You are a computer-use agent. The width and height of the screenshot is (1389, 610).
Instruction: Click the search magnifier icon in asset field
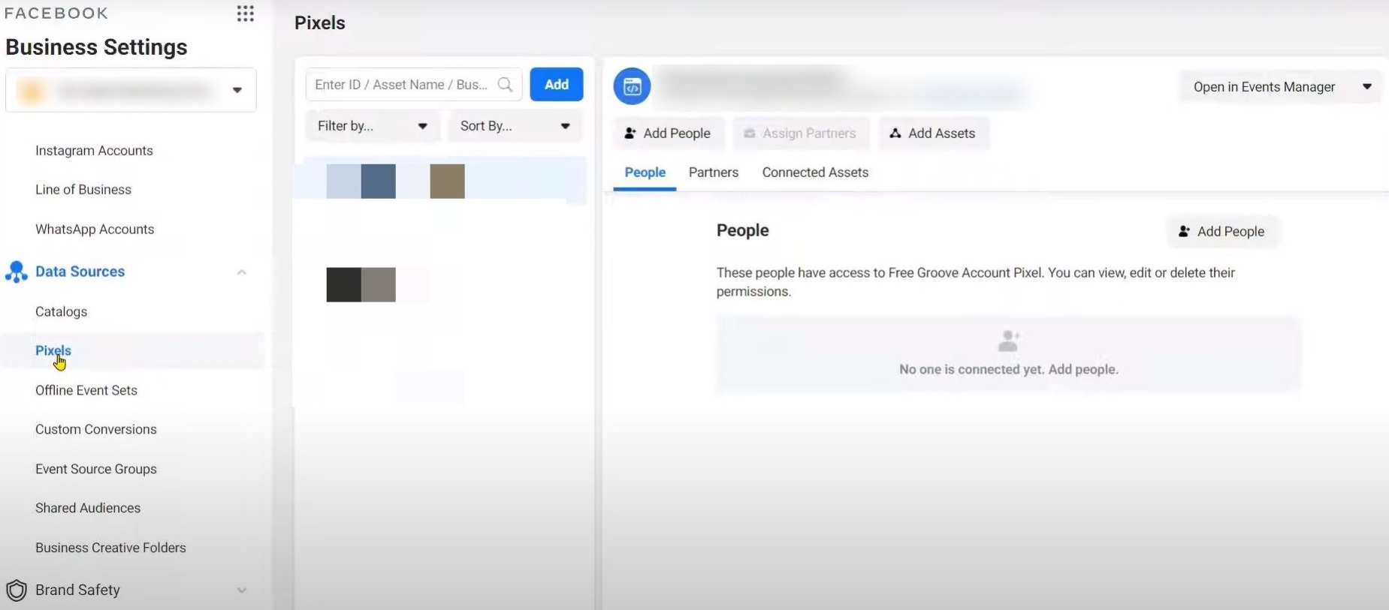pos(505,85)
